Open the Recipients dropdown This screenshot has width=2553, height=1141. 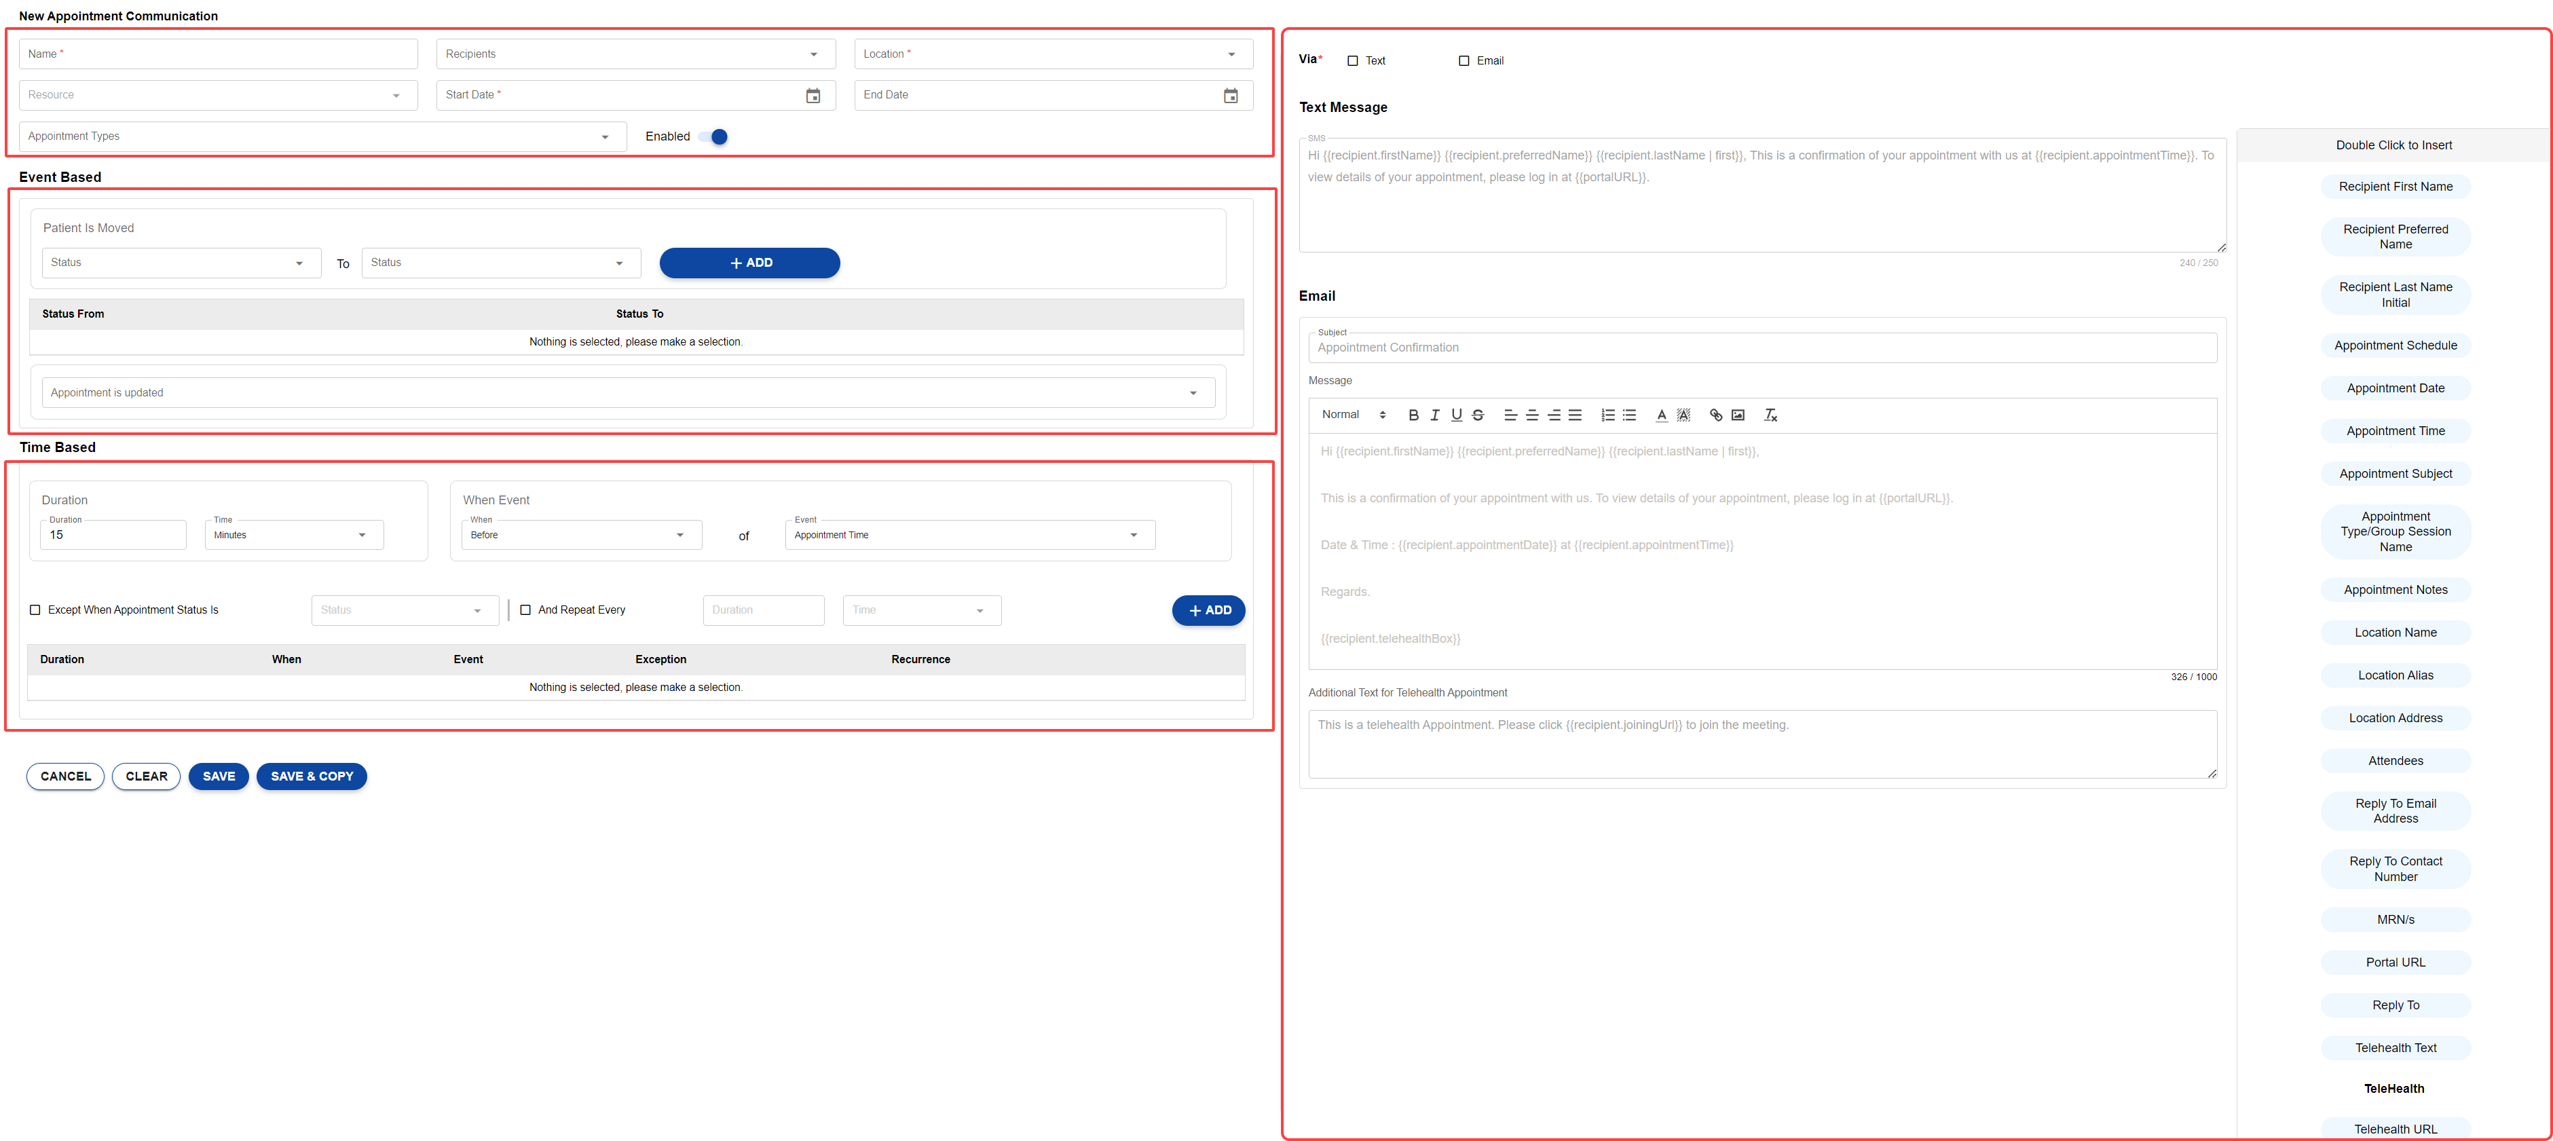click(x=635, y=54)
